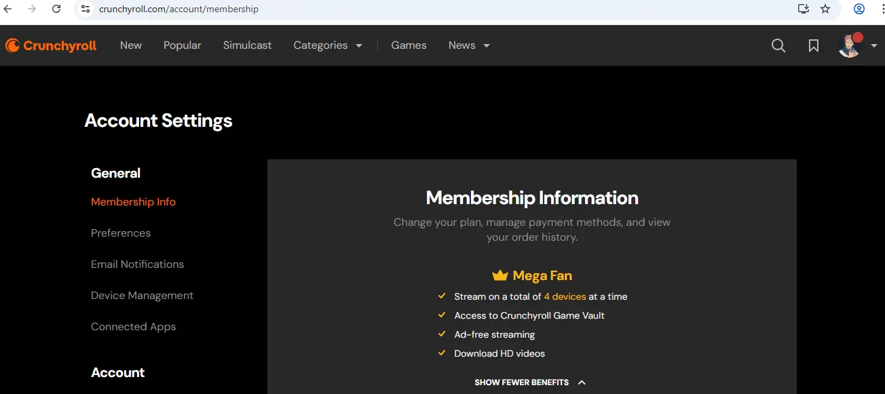Select Membership Info in sidebar
This screenshot has height=394, width=885.
(x=133, y=202)
